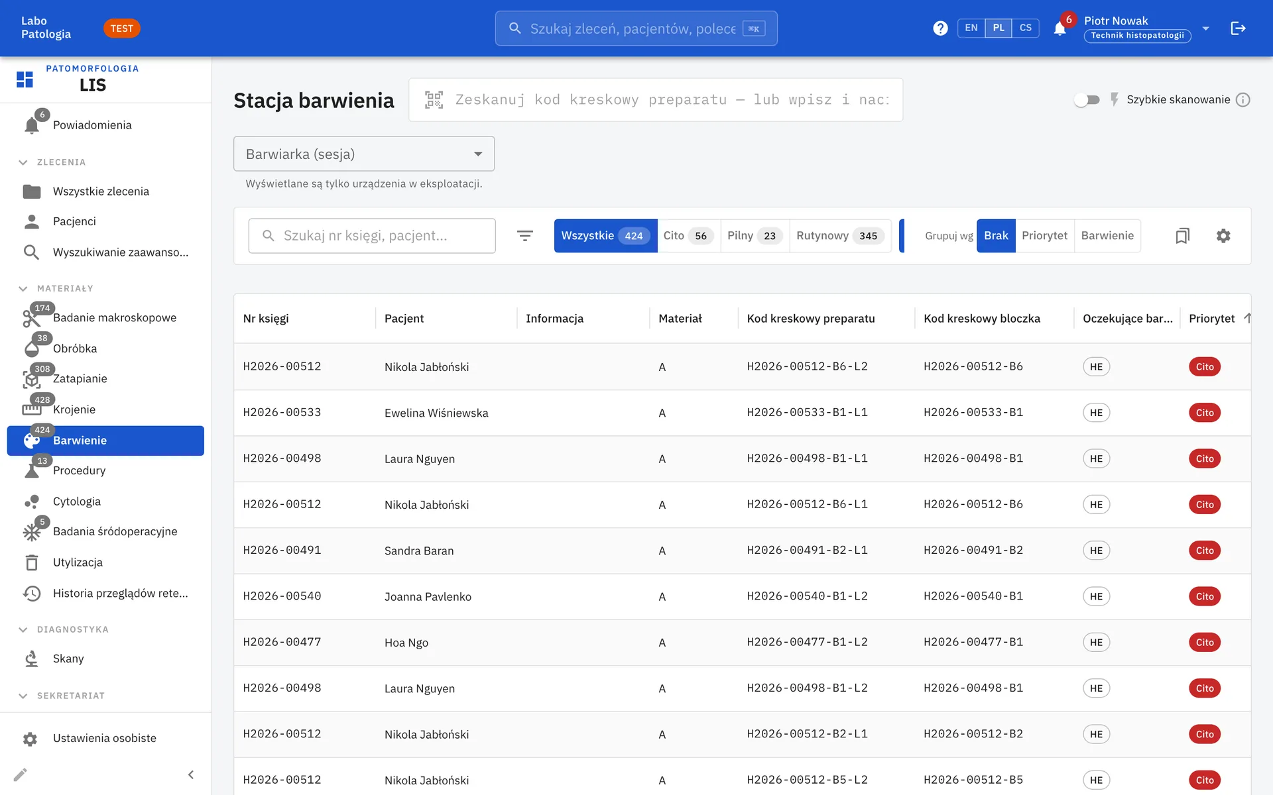Click the barcode scan icon

click(434, 100)
